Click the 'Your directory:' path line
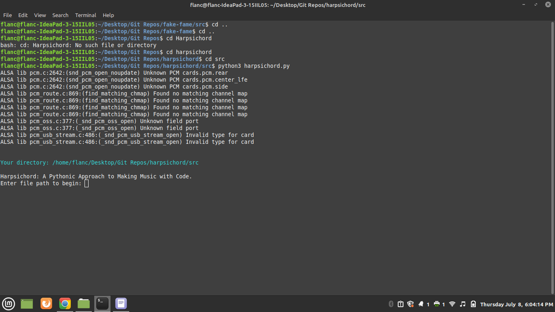Image resolution: width=555 pixels, height=312 pixels. coord(100,162)
